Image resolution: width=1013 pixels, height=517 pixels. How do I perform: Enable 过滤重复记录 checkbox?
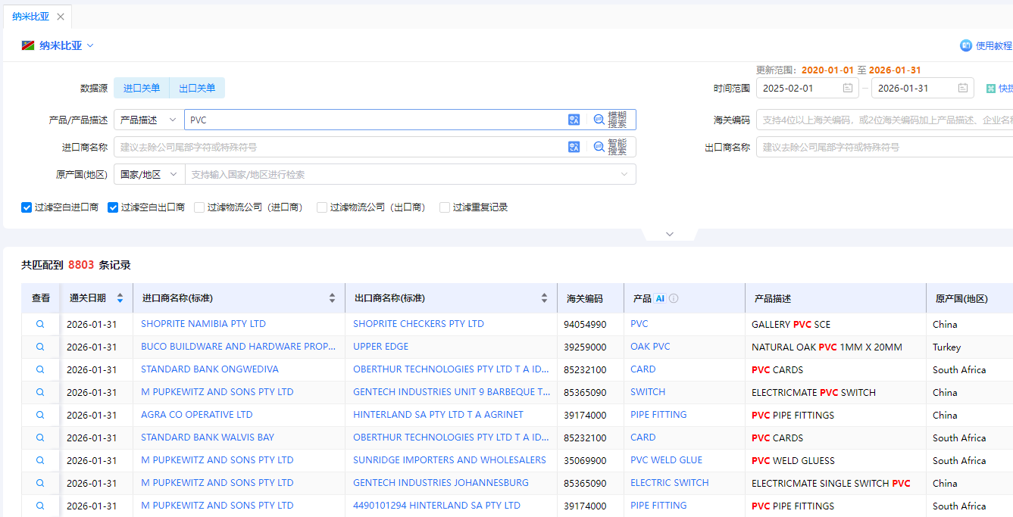(445, 207)
